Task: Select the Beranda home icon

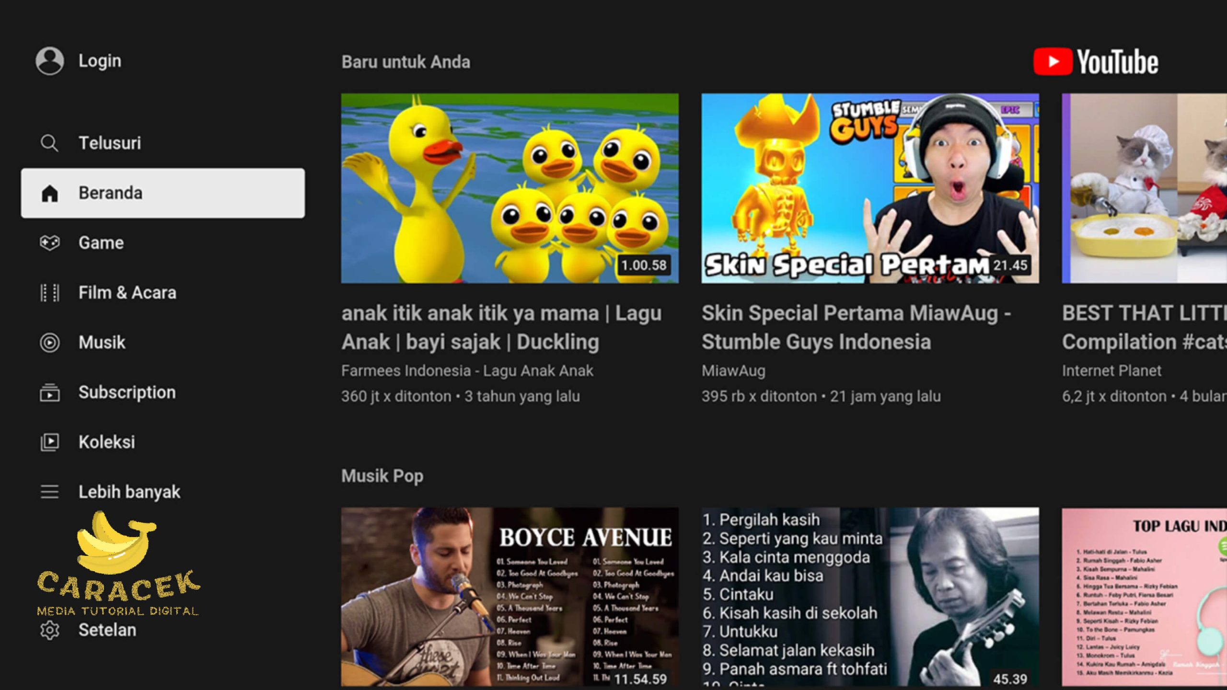Action: 49,193
